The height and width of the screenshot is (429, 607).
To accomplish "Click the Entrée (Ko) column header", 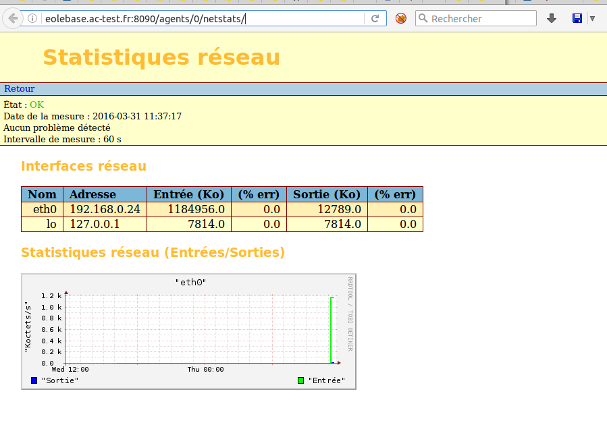I will pos(188,194).
